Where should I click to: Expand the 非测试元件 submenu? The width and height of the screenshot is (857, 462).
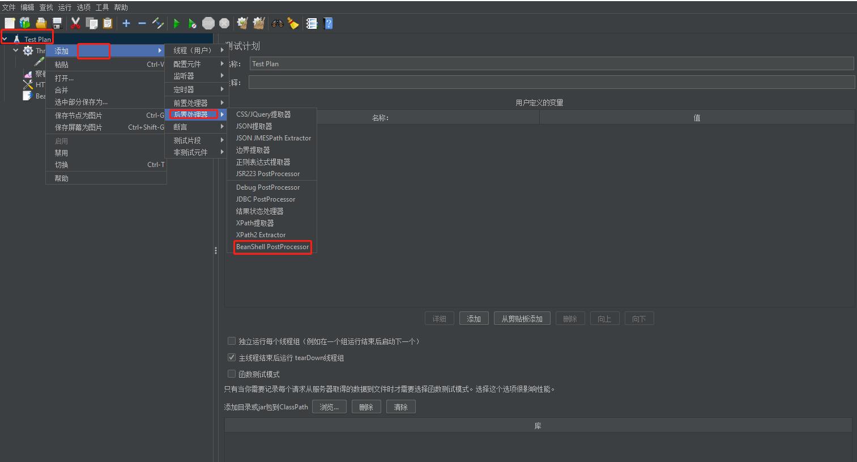click(195, 152)
